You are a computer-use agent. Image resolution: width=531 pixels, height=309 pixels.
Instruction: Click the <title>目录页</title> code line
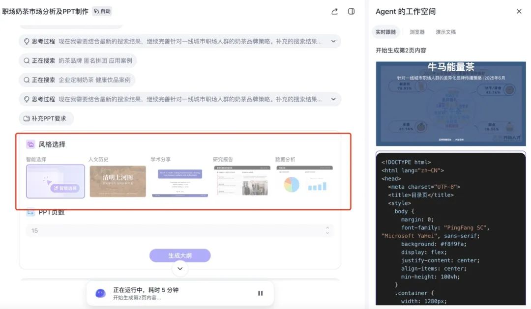pos(420,195)
